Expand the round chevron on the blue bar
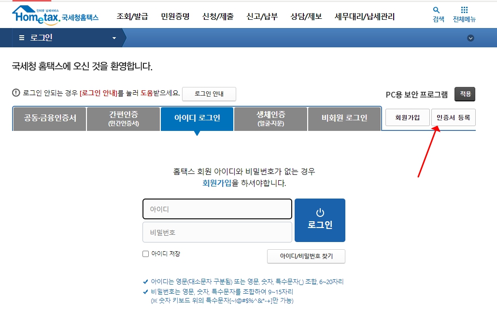The height and width of the screenshot is (314, 497). [x=471, y=38]
